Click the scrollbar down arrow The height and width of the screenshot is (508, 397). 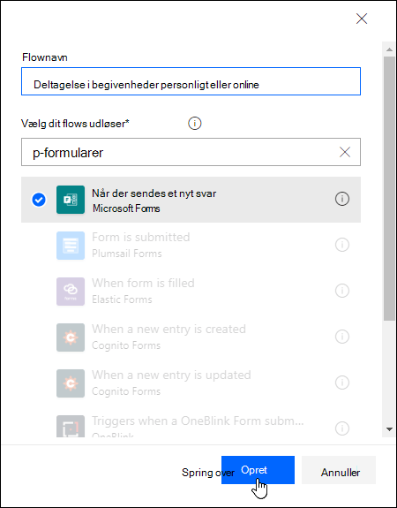pos(389,429)
